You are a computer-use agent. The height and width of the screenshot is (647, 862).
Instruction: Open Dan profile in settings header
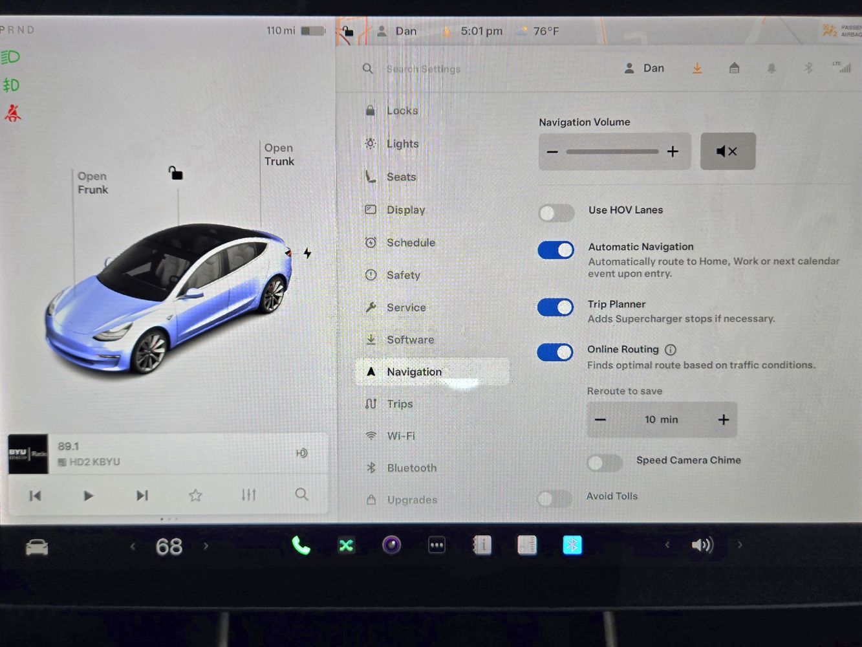644,68
